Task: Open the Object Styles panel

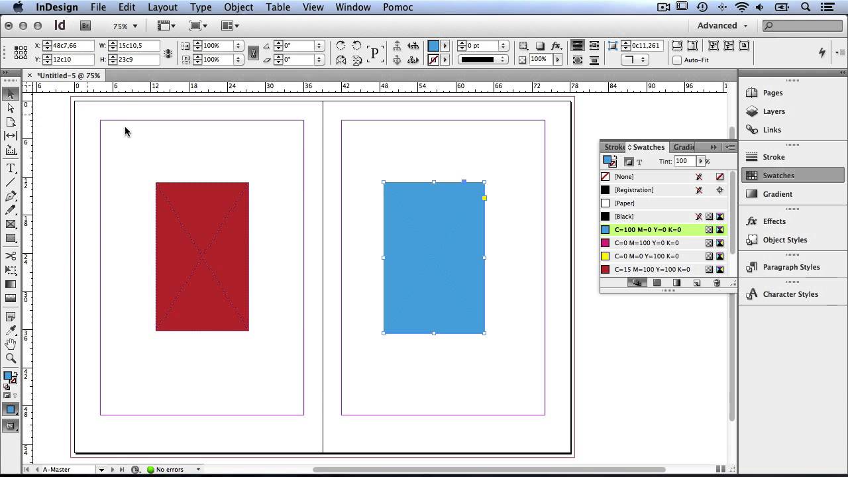Action: 785,240
